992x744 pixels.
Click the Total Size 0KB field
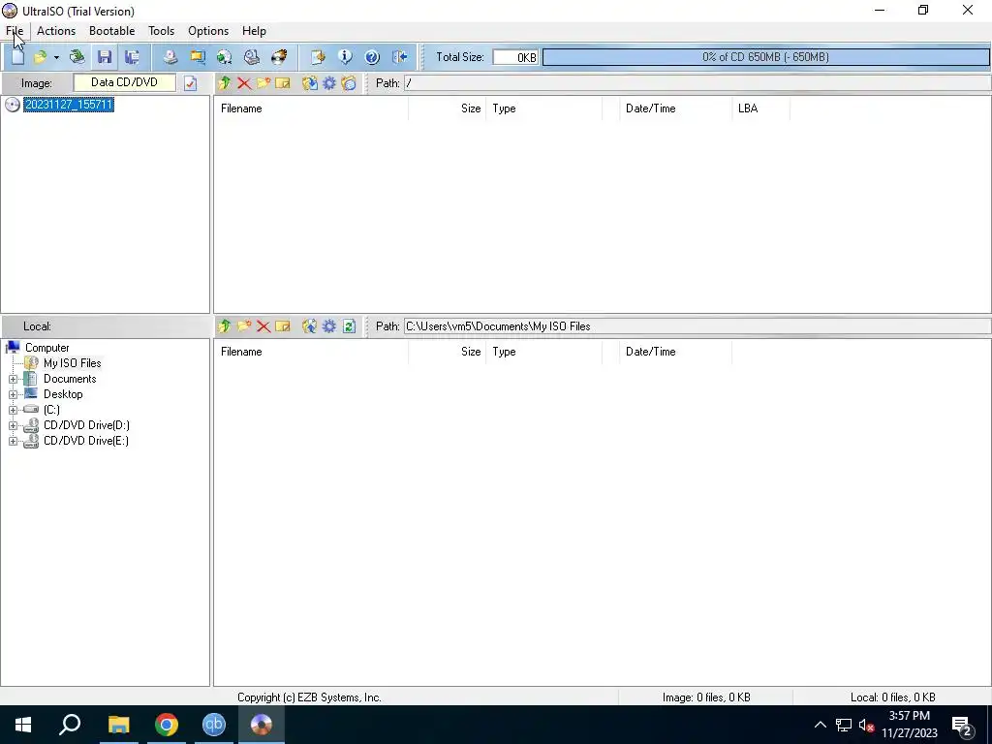pos(515,57)
